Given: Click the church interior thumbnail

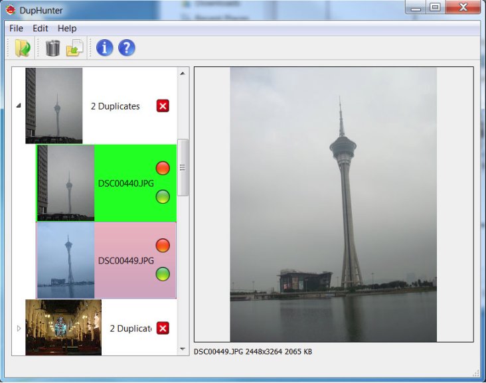Looking at the screenshot, I should [x=63, y=327].
